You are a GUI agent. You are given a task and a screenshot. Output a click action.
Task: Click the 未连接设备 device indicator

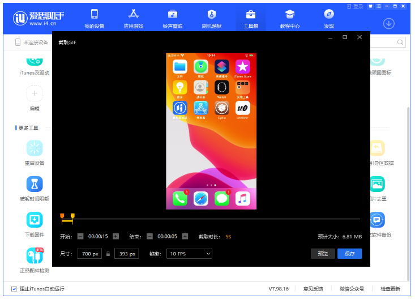point(32,42)
